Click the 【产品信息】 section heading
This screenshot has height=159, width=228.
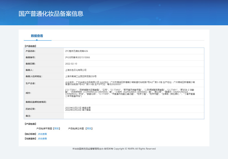coord(30,46)
